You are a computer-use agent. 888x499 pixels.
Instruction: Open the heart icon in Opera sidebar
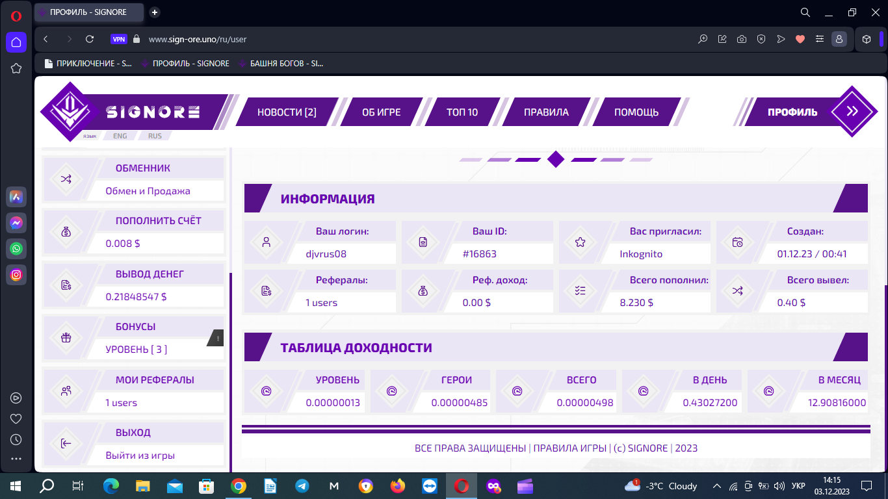coord(16,418)
